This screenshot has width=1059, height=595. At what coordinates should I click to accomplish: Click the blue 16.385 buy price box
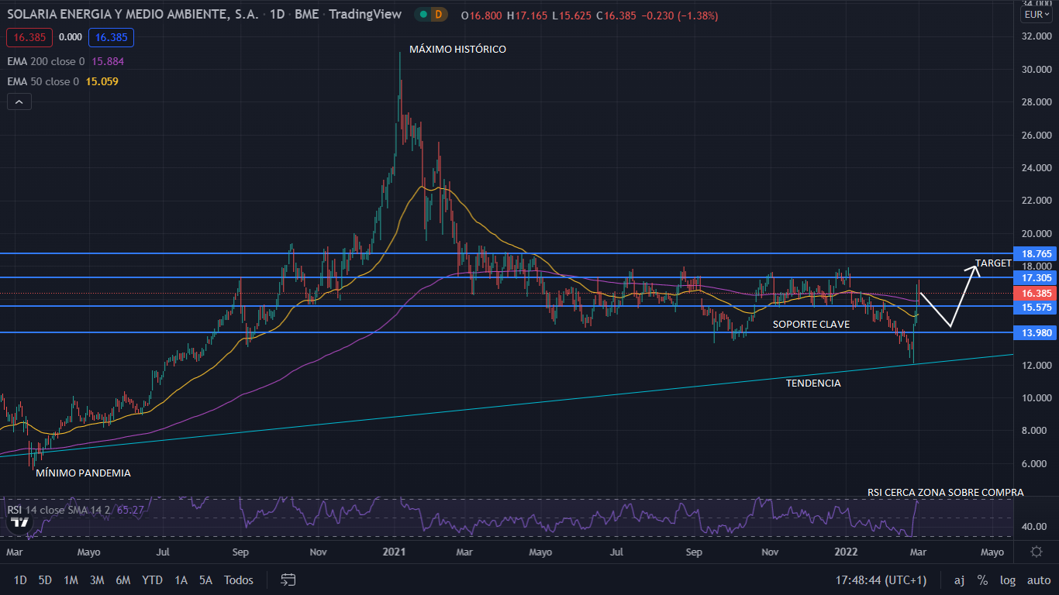[111, 37]
